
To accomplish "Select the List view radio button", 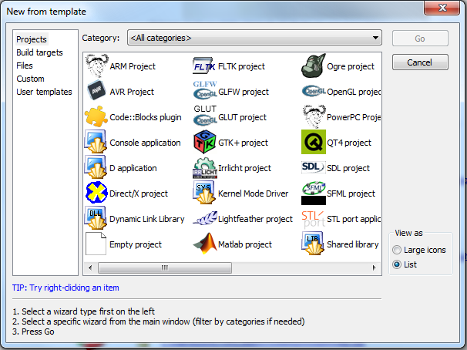I will pyautogui.click(x=397, y=264).
